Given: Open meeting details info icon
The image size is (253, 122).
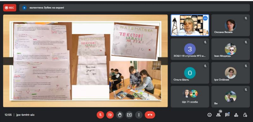Looking at the screenshot, I should pos(209,115).
